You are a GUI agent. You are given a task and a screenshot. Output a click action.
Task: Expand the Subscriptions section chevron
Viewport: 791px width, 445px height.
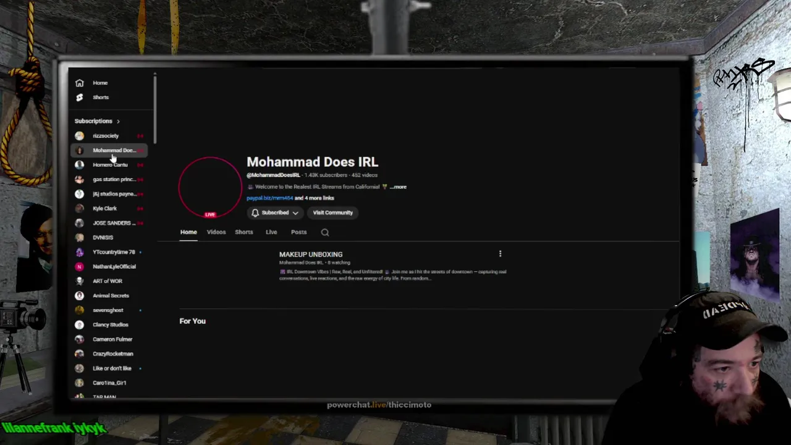[118, 121]
